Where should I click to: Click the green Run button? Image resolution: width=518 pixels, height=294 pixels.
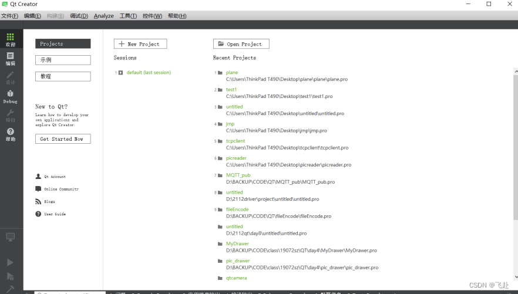tap(10, 262)
